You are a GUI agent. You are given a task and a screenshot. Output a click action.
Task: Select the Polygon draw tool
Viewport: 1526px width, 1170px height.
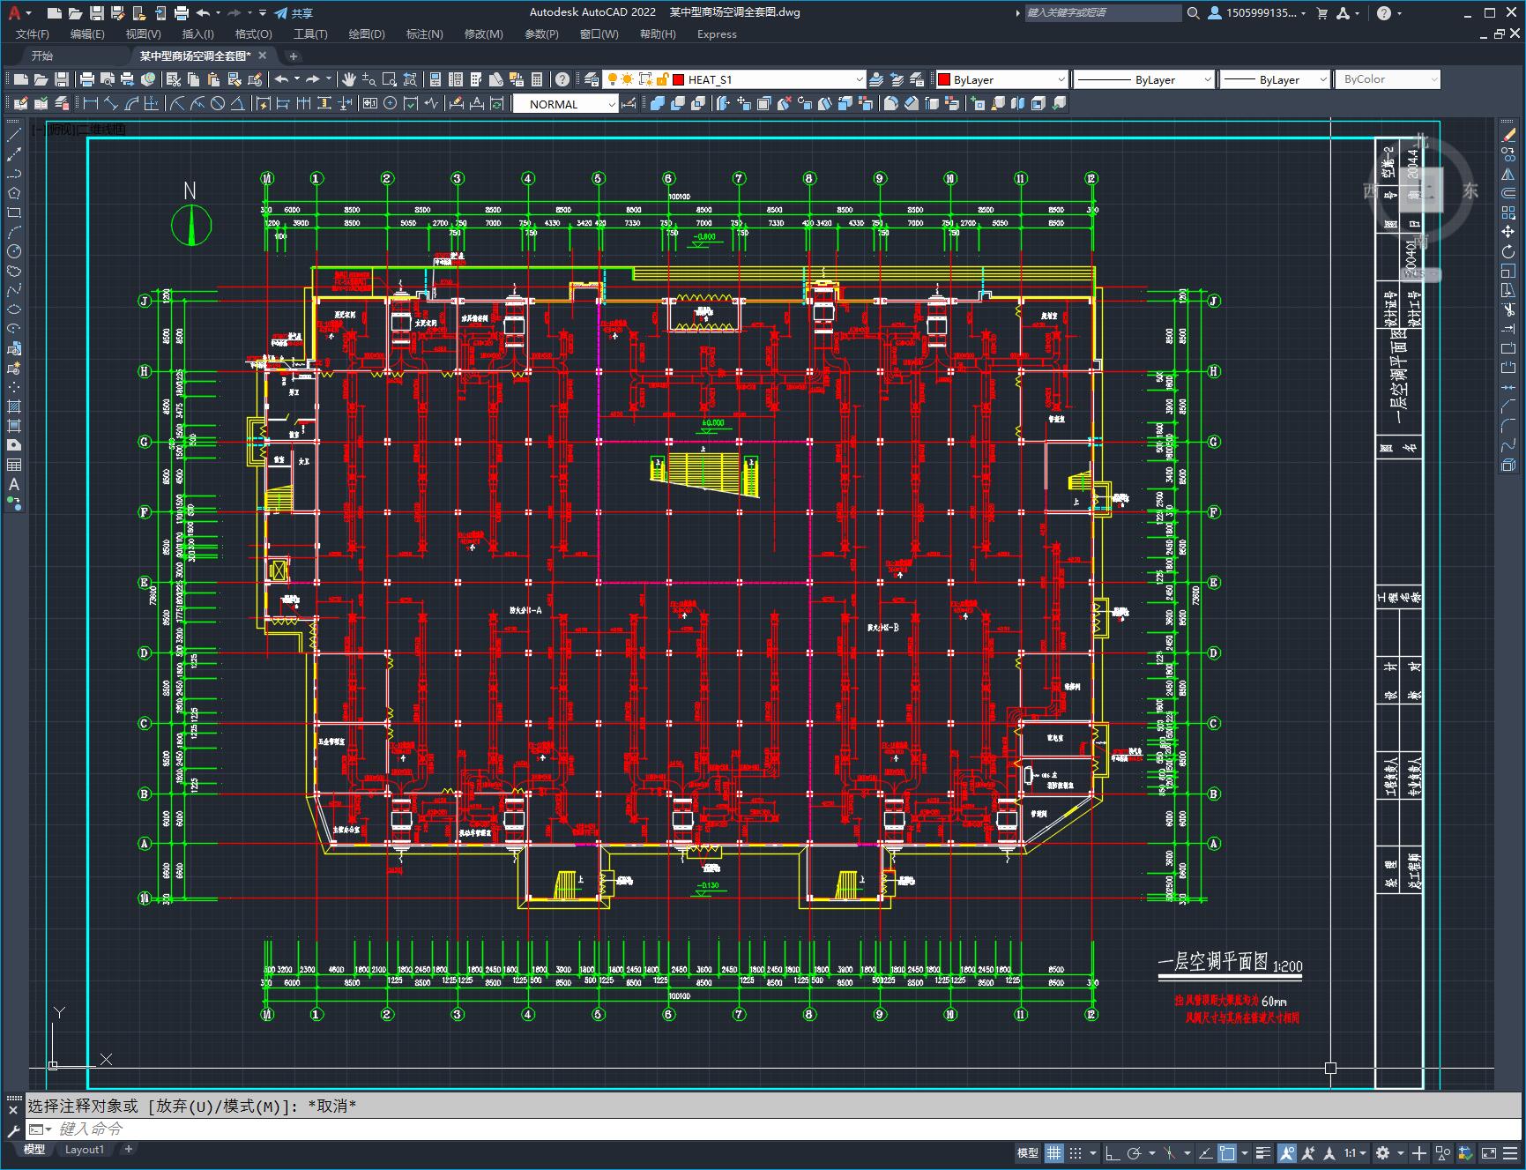[x=14, y=193]
